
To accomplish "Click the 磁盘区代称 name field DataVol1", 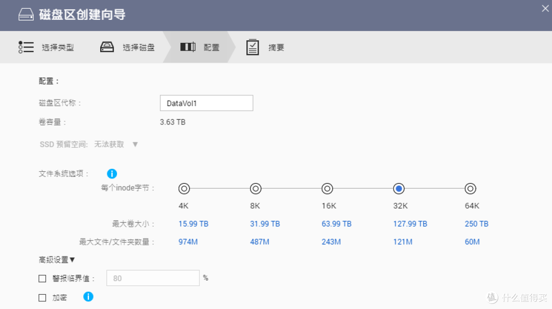I will coord(206,104).
